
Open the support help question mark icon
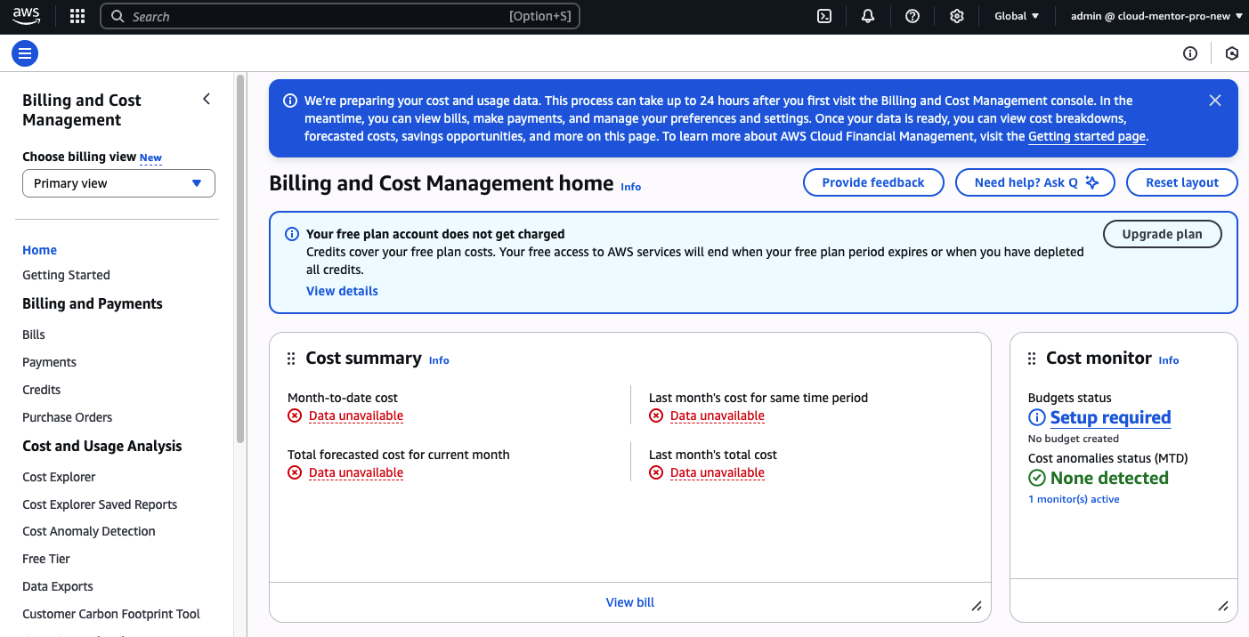click(912, 16)
